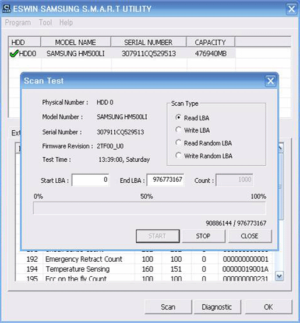Click the Scan button in main window

tap(168, 307)
